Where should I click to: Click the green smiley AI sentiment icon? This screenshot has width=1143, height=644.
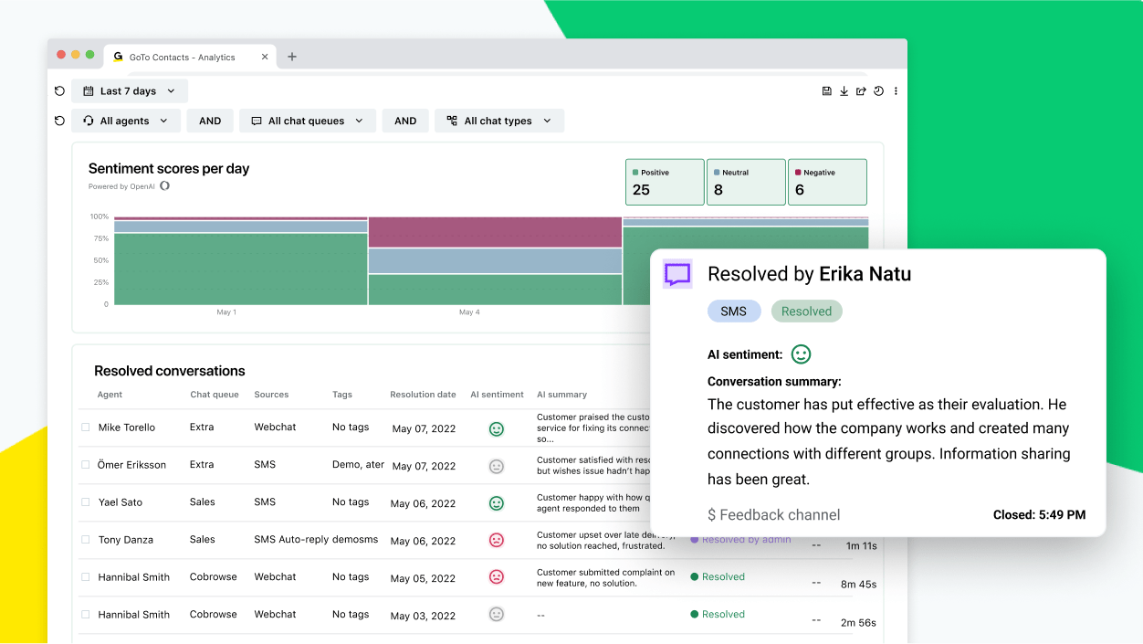(x=801, y=354)
